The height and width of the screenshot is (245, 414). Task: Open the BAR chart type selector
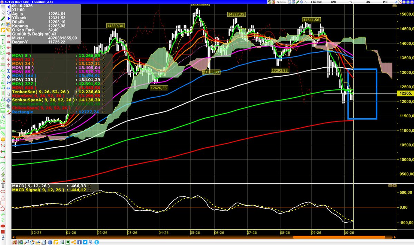point(334,2)
